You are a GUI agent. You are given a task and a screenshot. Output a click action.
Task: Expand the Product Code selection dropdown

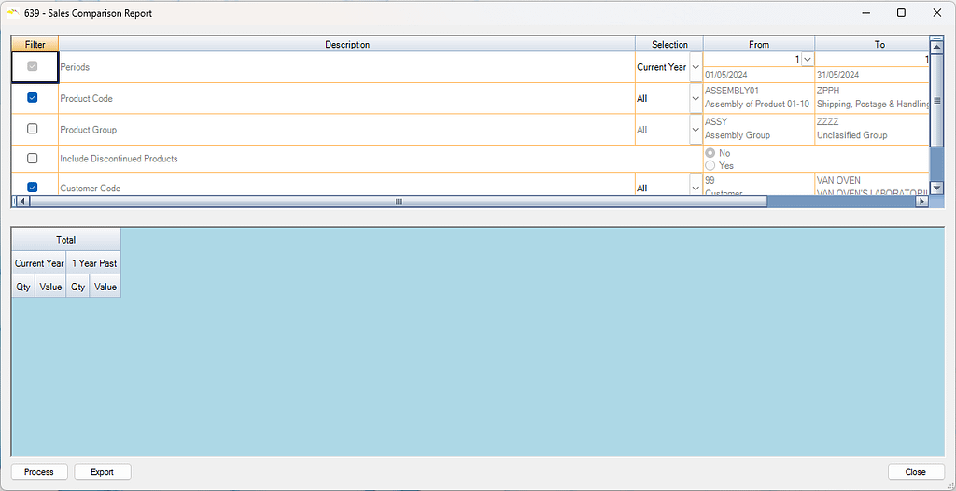pyautogui.click(x=695, y=98)
